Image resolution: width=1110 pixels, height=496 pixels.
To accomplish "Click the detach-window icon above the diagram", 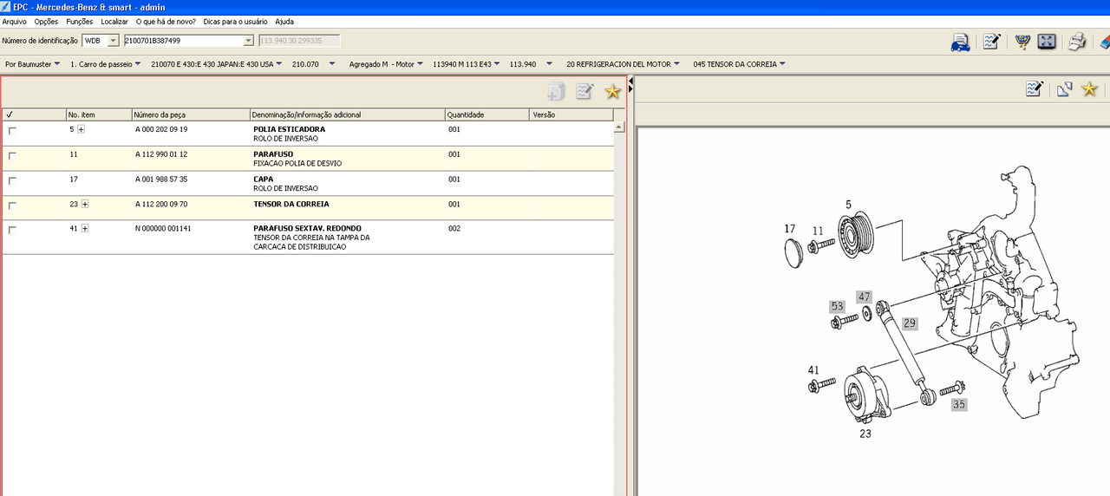I will 1064,88.
